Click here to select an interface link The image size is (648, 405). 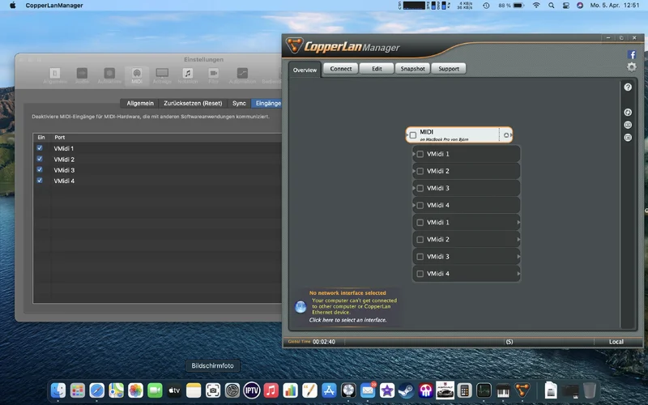347,320
